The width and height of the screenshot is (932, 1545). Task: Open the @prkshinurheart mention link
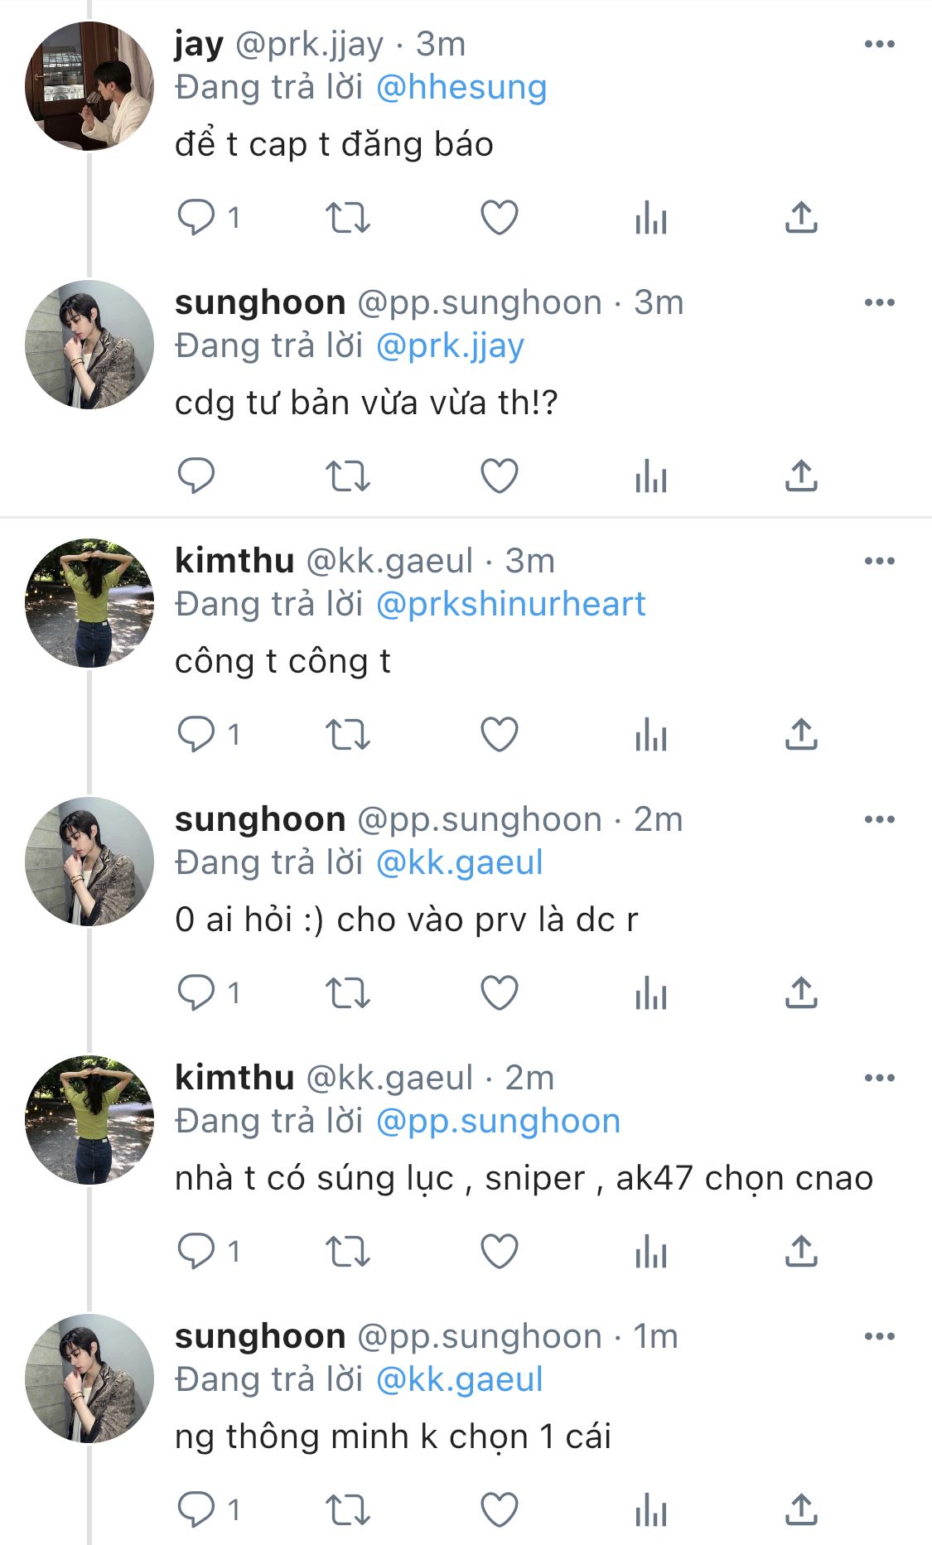[510, 605]
